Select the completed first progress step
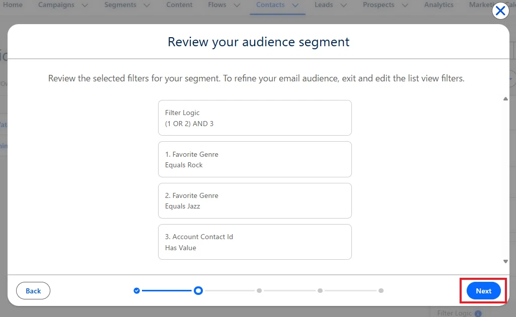This screenshot has height=317, width=516. click(136, 290)
